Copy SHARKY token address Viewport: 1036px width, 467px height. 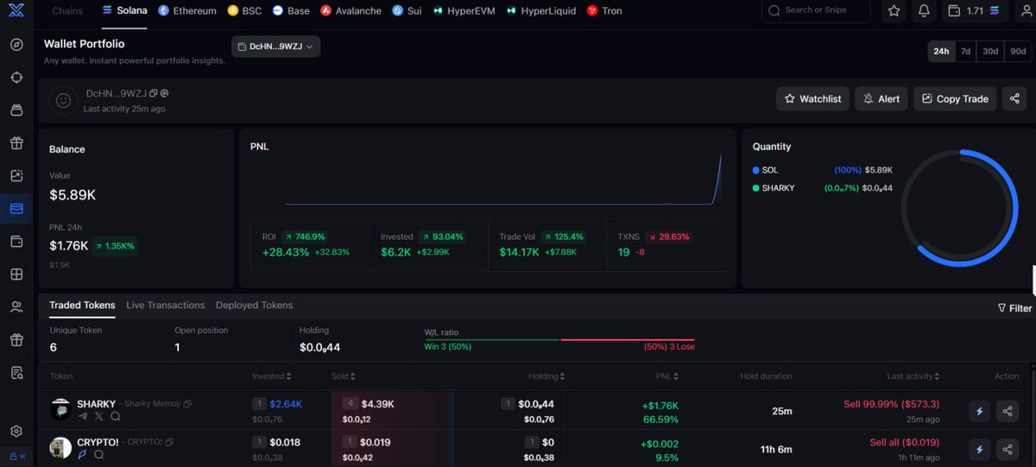(x=187, y=404)
